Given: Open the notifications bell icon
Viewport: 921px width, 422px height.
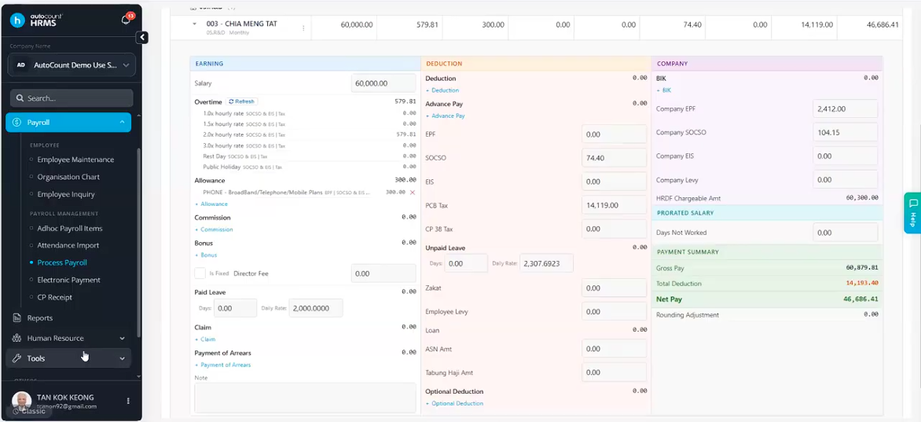Looking at the screenshot, I should [125, 20].
